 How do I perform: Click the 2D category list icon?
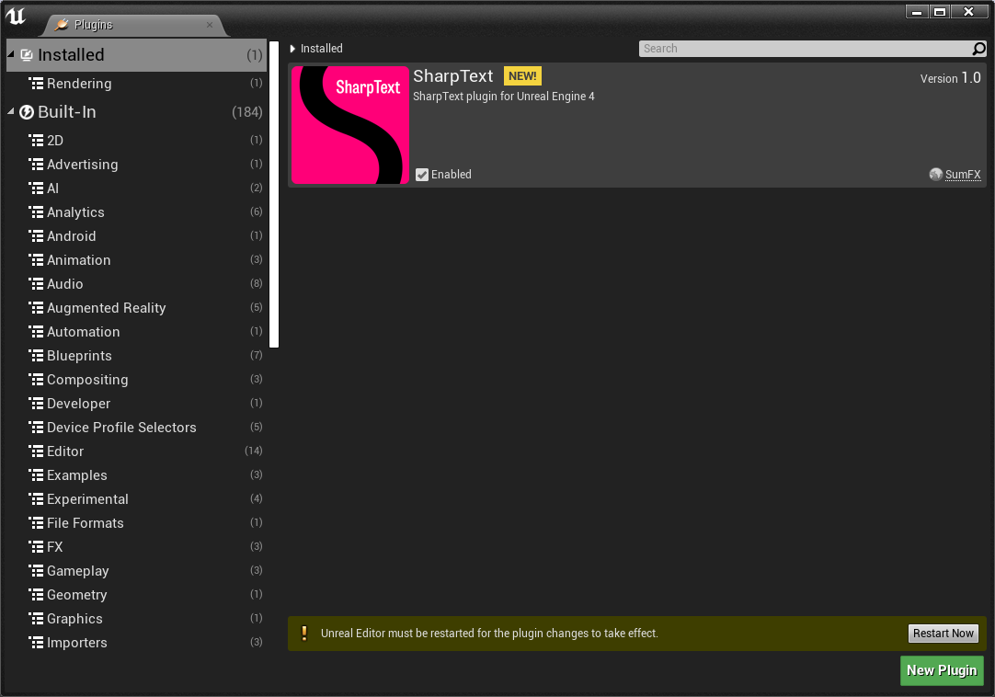pyautogui.click(x=36, y=141)
